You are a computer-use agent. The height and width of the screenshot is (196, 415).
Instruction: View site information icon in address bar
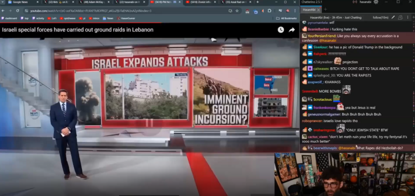tap(26, 11)
